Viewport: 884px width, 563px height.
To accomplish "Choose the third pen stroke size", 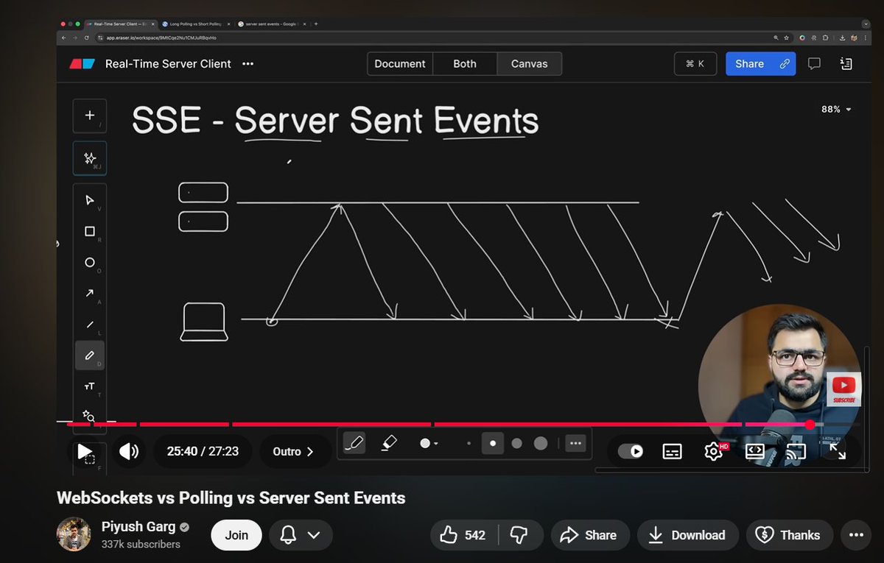I will click(x=516, y=443).
